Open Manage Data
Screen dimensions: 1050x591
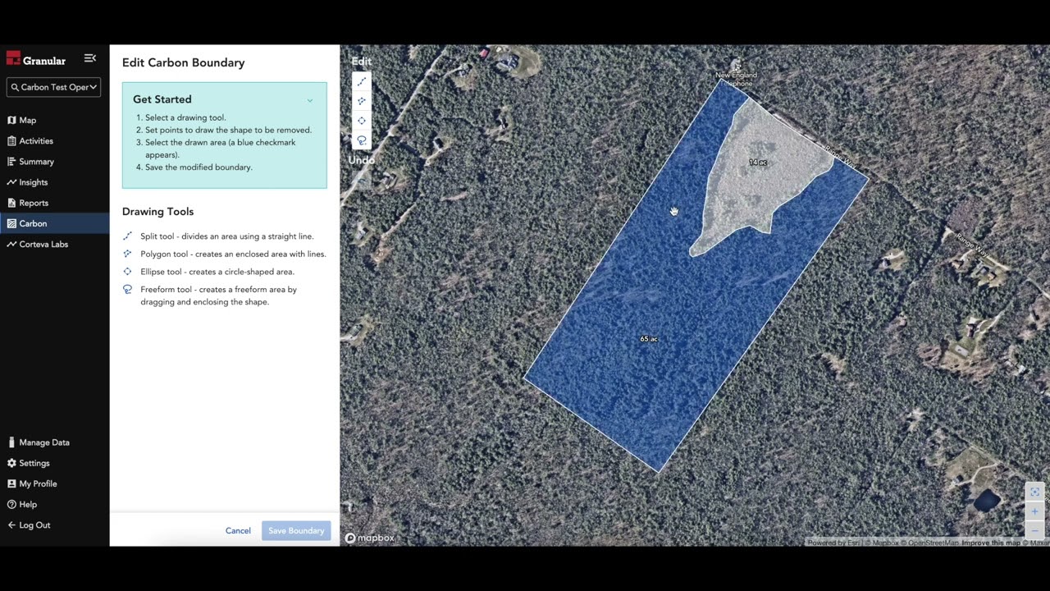pyautogui.click(x=54, y=442)
